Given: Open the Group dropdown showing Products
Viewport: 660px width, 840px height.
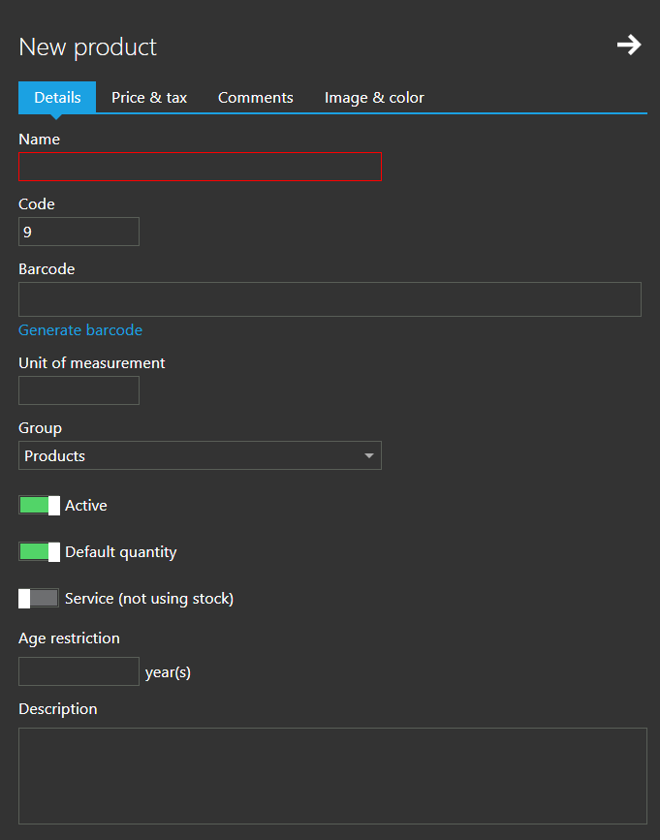Looking at the screenshot, I should click(200, 455).
